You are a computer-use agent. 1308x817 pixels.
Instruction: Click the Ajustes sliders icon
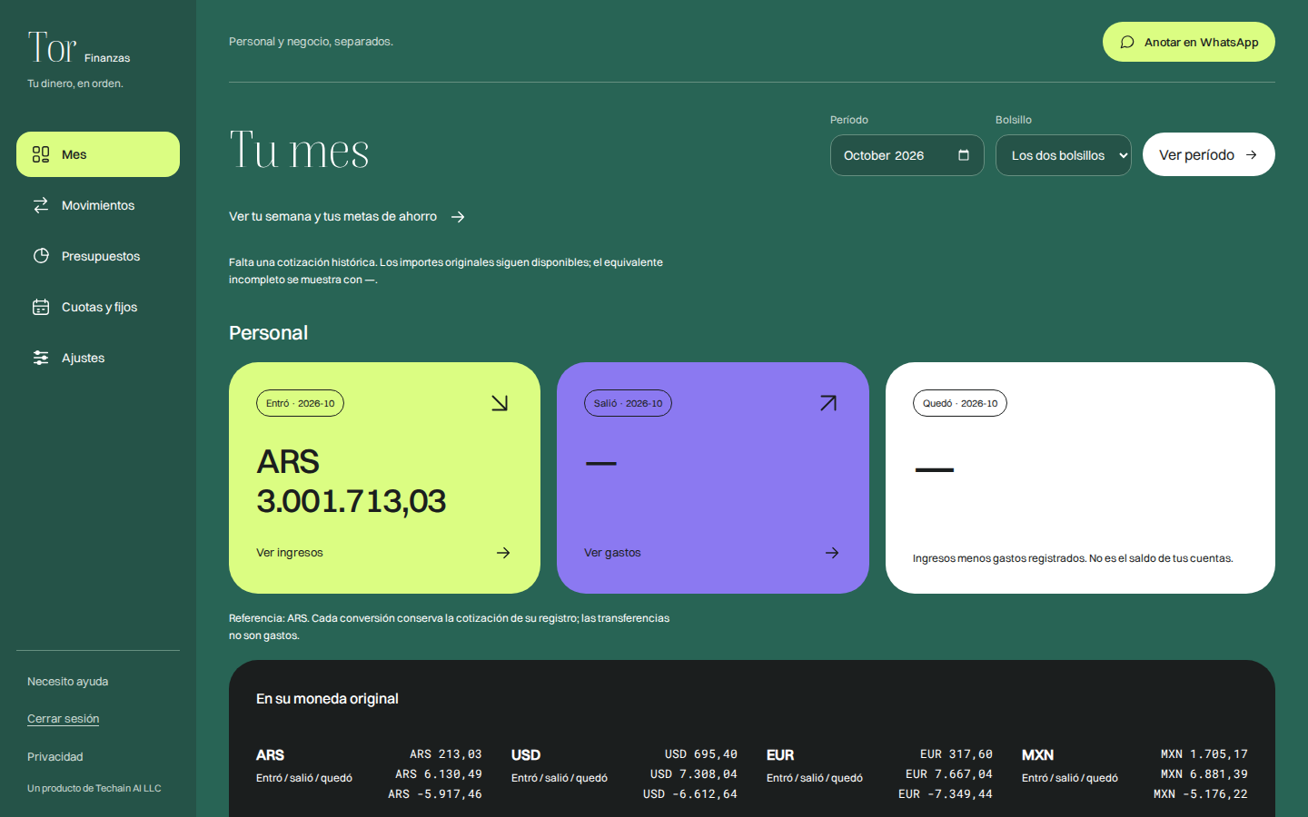tap(41, 358)
